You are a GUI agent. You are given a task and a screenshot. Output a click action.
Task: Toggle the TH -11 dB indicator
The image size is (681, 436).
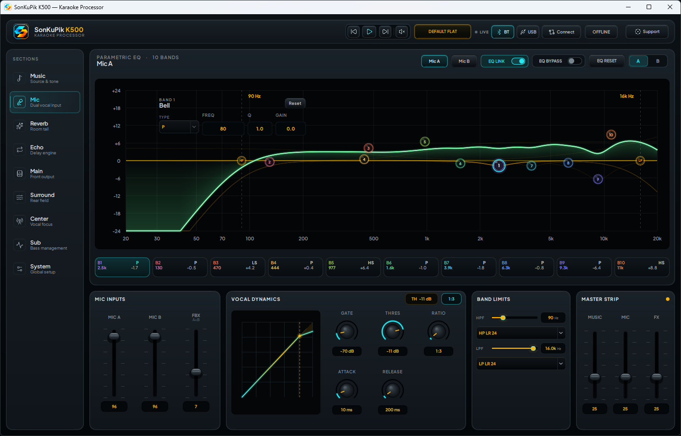[x=421, y=299]
